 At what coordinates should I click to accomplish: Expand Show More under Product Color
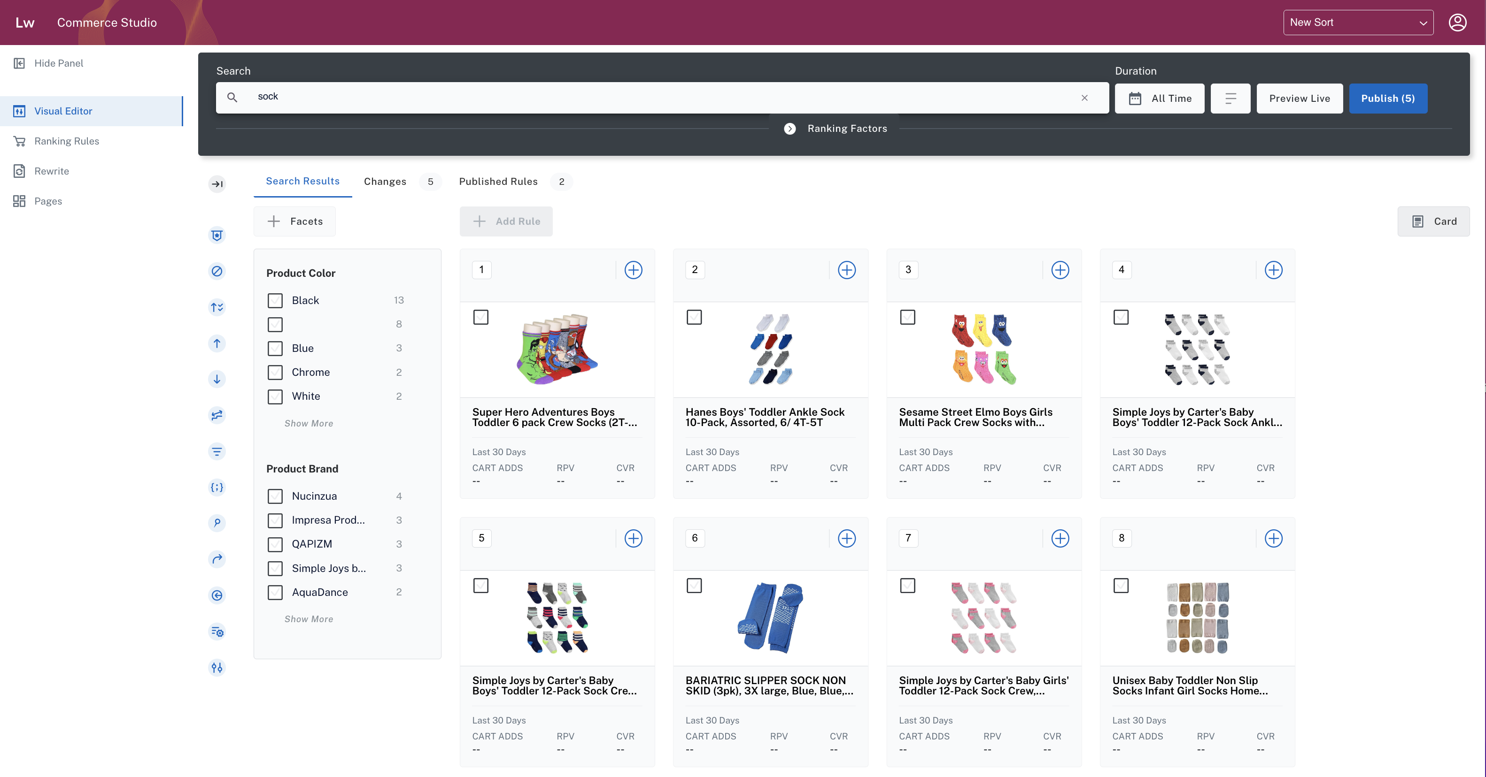click(309, 423)
